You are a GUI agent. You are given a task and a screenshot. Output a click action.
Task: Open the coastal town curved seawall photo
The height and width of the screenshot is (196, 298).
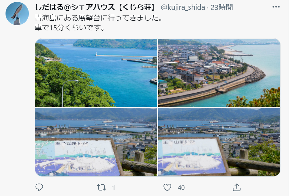(x=219, y=73)
